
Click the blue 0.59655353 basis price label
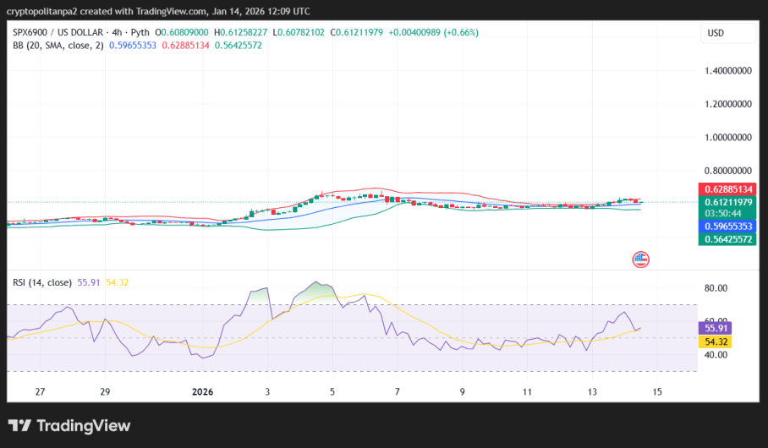pyautogui.click(x=727, y=227)
